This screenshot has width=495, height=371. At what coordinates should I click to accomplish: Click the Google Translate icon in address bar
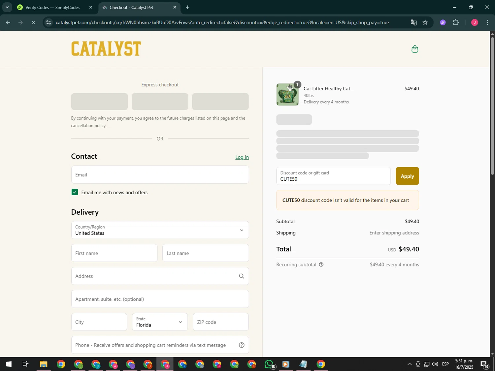point(413,22)
